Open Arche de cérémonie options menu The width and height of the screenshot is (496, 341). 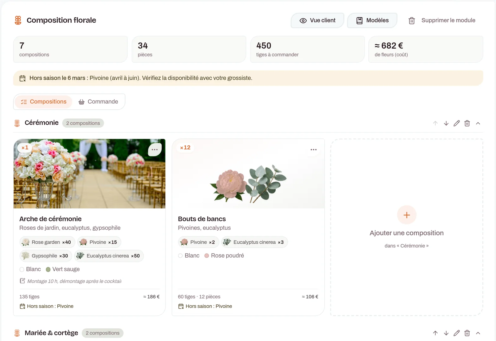[x=155, y=150]
